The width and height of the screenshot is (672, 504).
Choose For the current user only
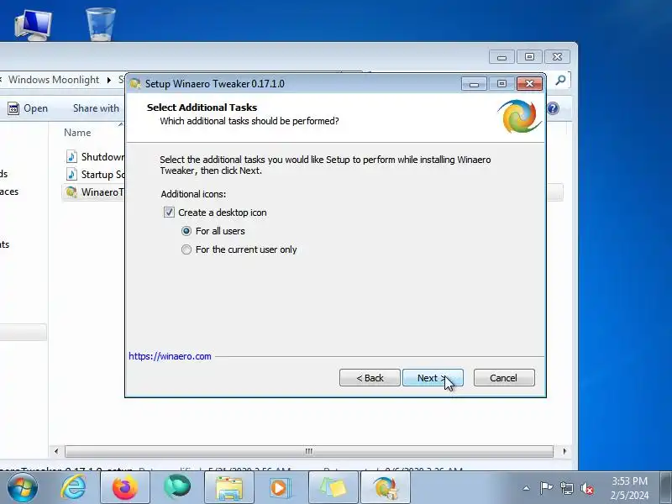pyautogui.click(x=186, y=249)
